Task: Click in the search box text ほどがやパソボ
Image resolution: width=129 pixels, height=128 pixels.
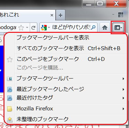Action: coord(71,27)
